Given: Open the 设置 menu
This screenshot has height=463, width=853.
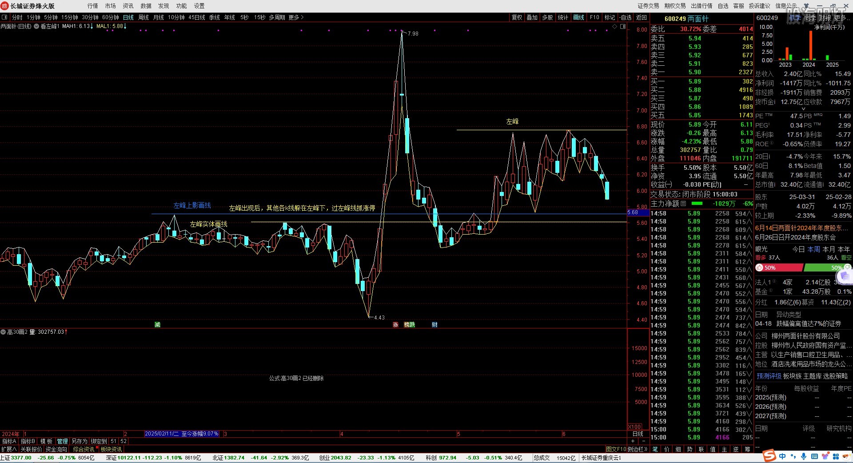Looking at the screenshot, I should [199, 6].
